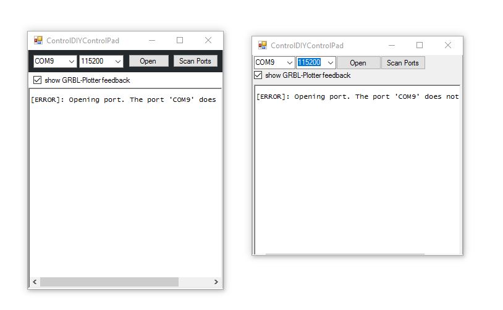Image resolution: width=503 pixels, height=310 pixels.
Task: Maximize the window with the light gray toolbar
Action: click(420, 45)
